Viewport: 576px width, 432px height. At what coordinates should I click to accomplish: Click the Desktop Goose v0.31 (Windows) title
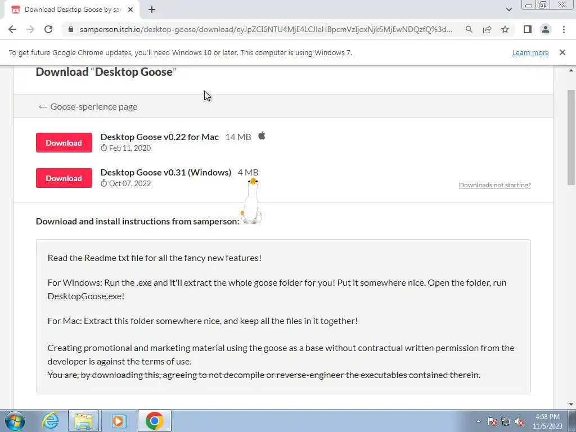[166, 172]
